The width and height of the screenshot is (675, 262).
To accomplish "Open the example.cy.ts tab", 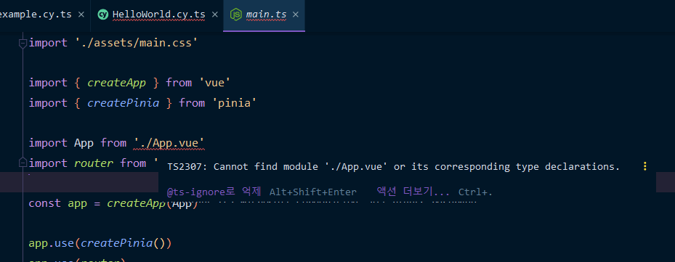I will (36, 15).
